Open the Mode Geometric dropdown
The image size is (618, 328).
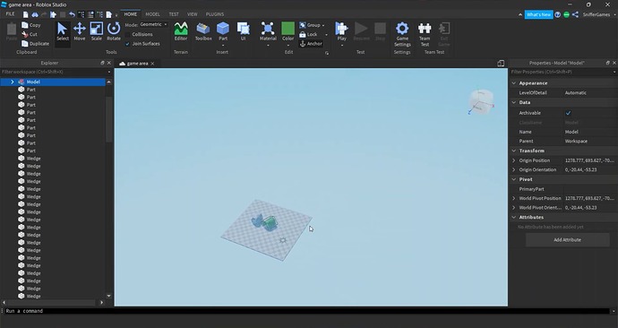[x=153, y=24]
